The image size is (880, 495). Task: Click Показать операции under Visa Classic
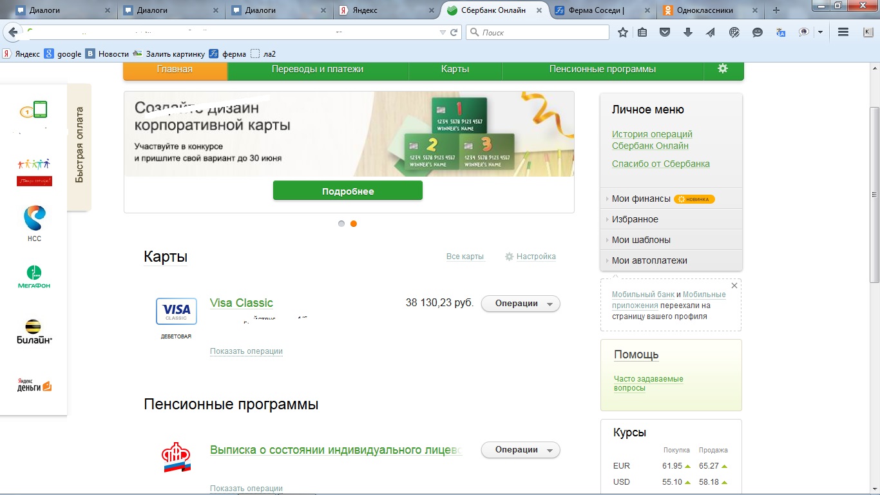coord(246,351)
